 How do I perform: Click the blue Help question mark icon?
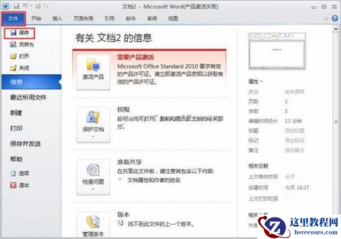point(335,19)
